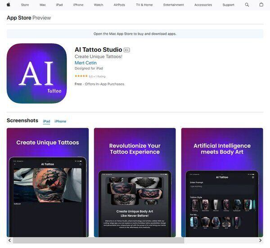This screenshot has width=270, height=248.
Task: Click the 4+ age rating badge
Action: (127, 50)
